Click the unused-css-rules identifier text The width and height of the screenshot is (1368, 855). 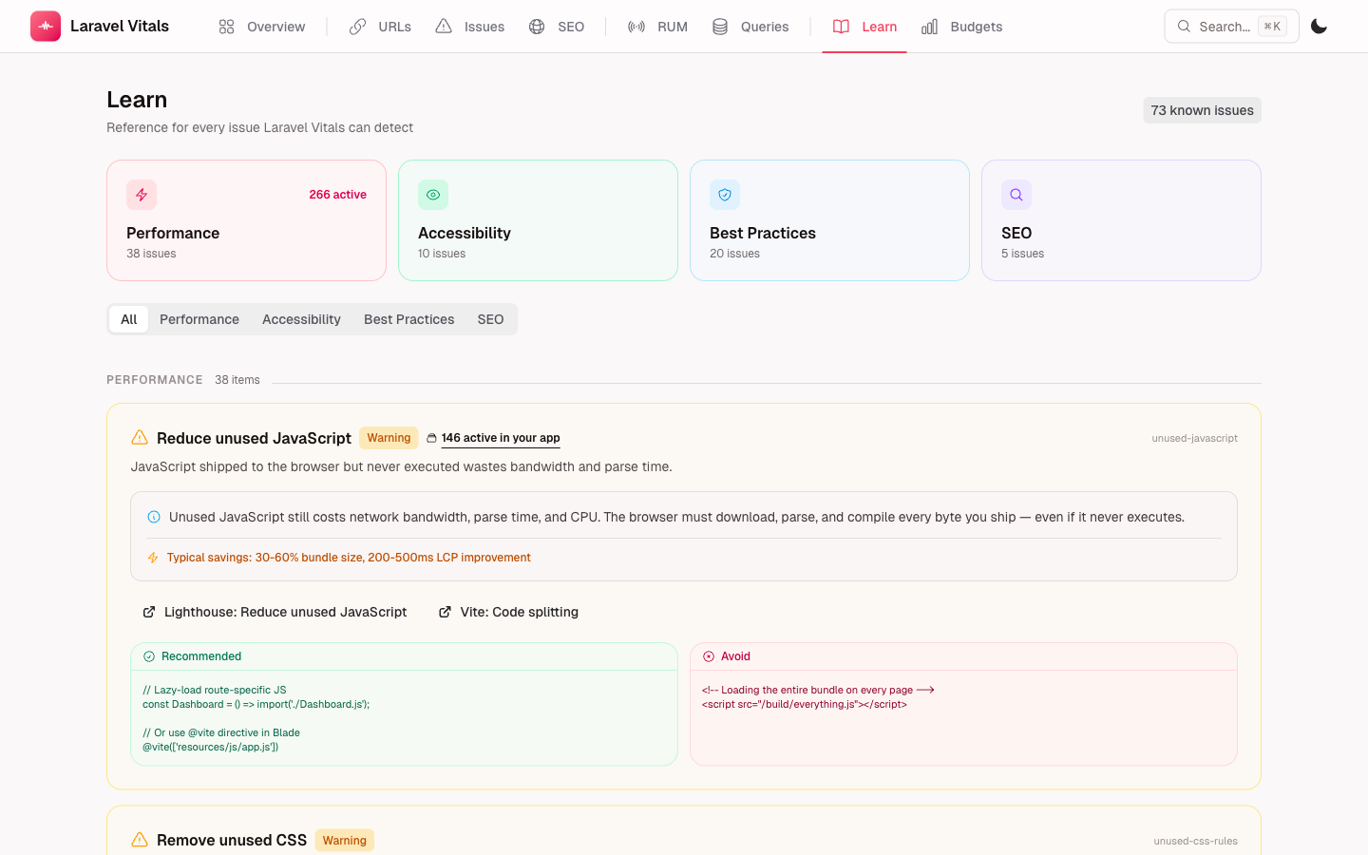click(1195, 841)
